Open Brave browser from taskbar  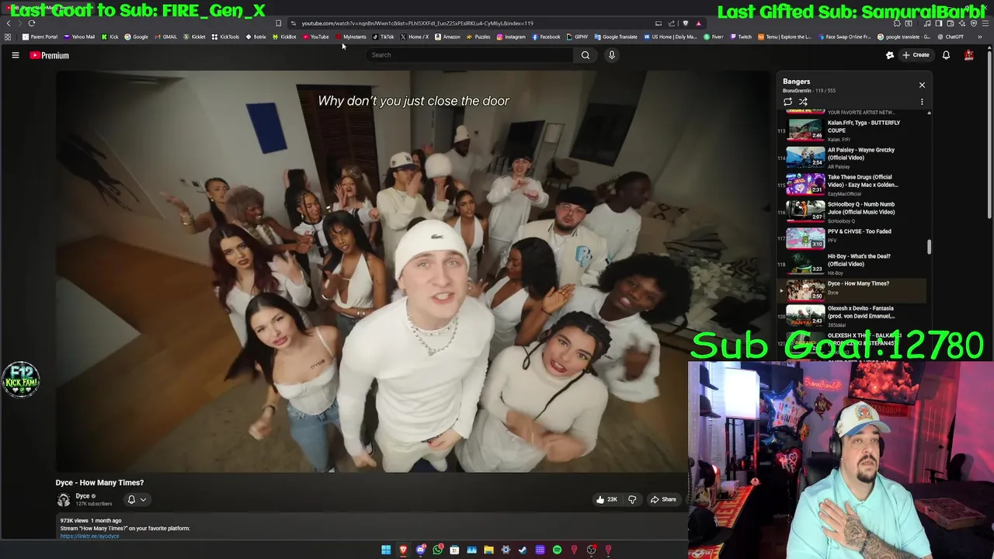coord(403,550)
